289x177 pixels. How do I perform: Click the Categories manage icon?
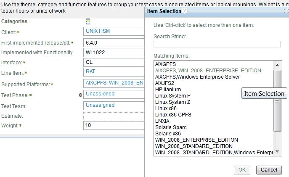tap(88, 21)
